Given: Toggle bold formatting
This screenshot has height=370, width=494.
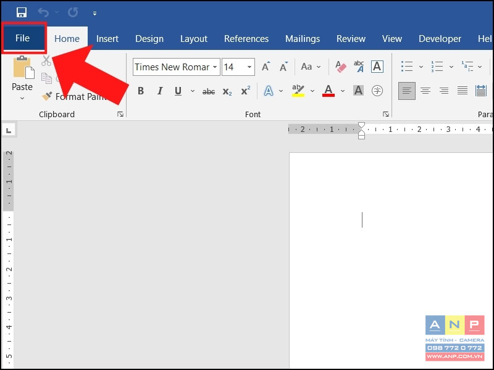Looking at the screenshot, I should pyautogui.click(x=141, y=91).
